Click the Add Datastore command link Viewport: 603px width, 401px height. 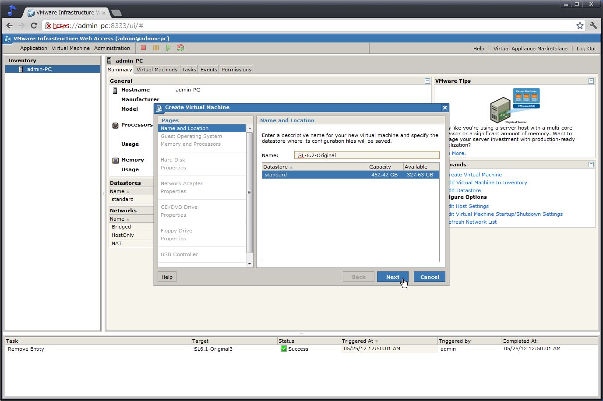point(465,190)
